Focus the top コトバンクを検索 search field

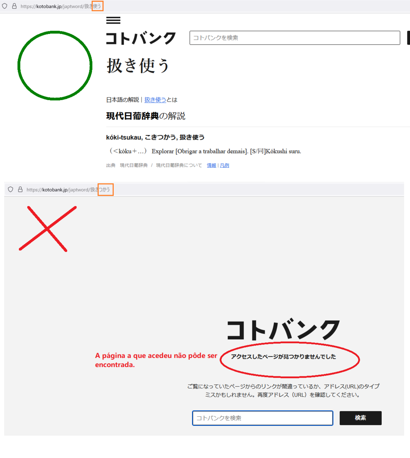(295, 38)
